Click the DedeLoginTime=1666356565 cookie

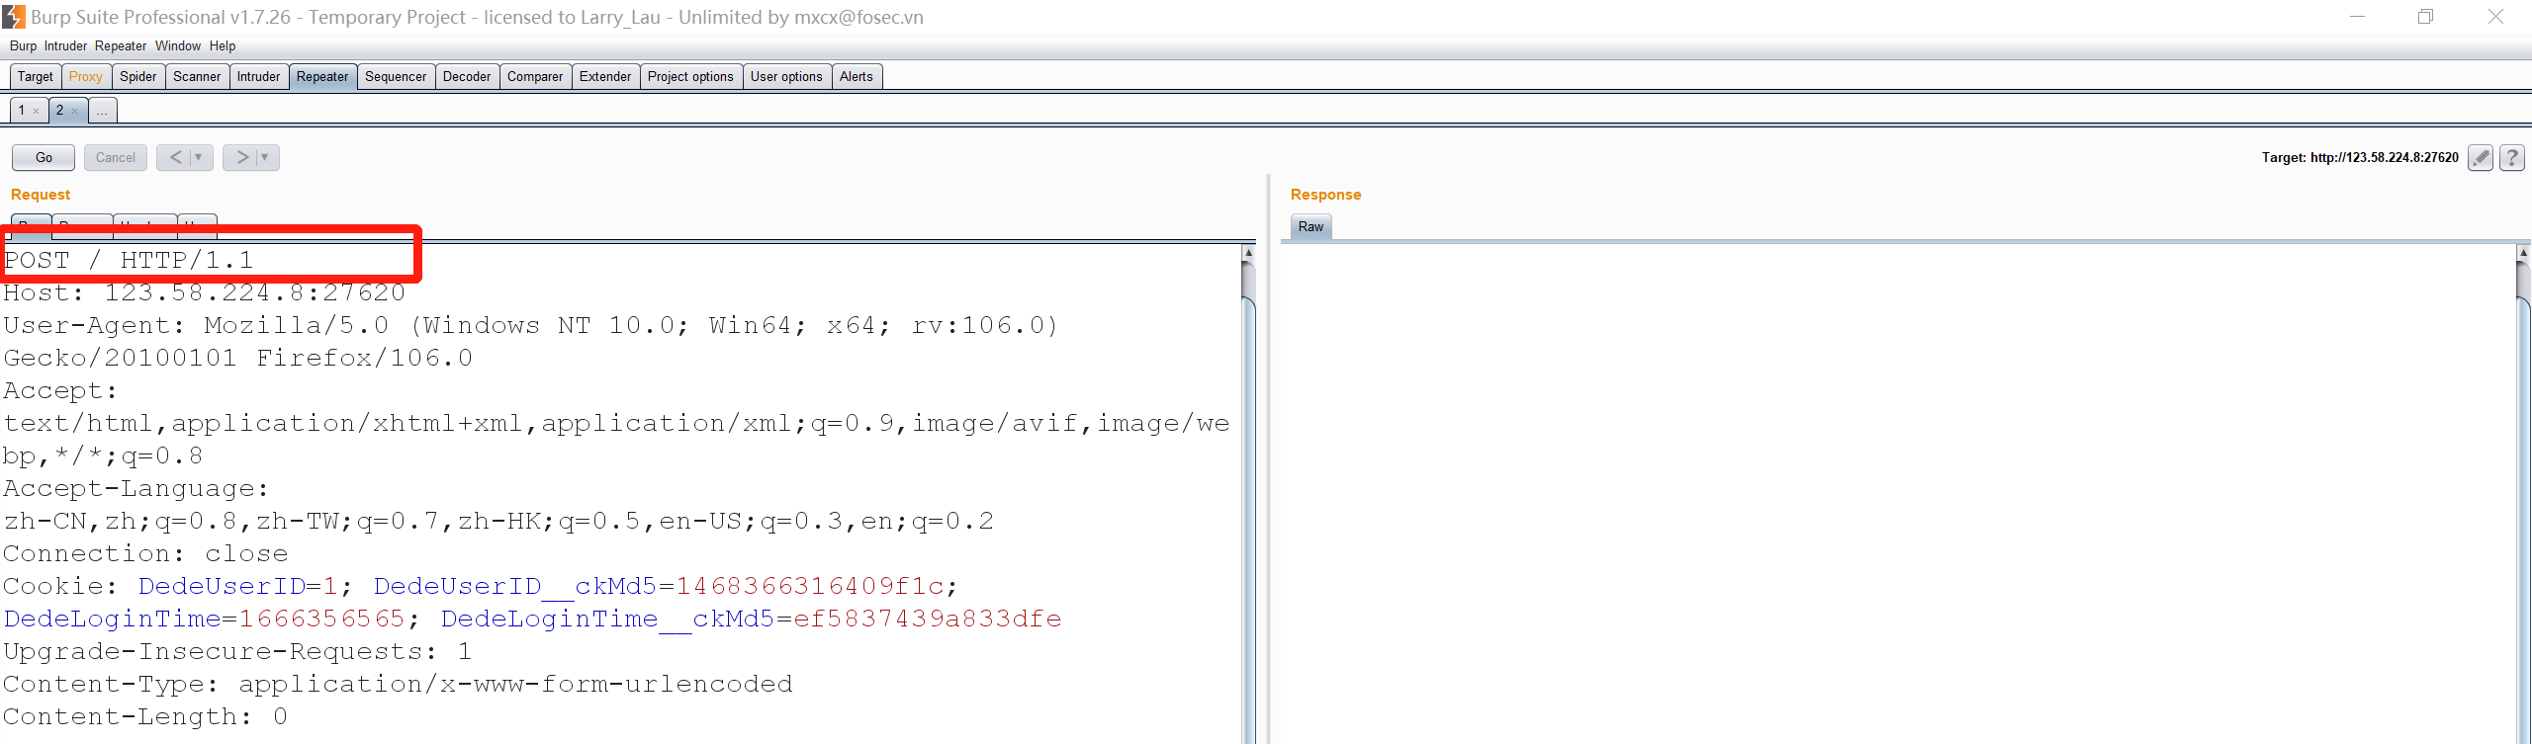tap(205, 620)
